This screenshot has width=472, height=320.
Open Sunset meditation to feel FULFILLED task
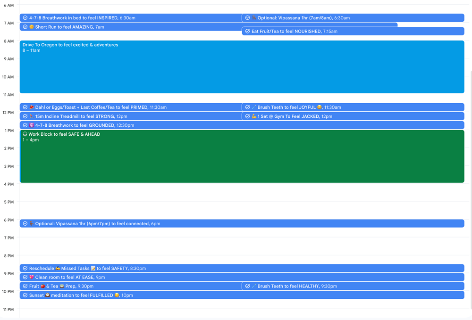(x=242, y=295)
